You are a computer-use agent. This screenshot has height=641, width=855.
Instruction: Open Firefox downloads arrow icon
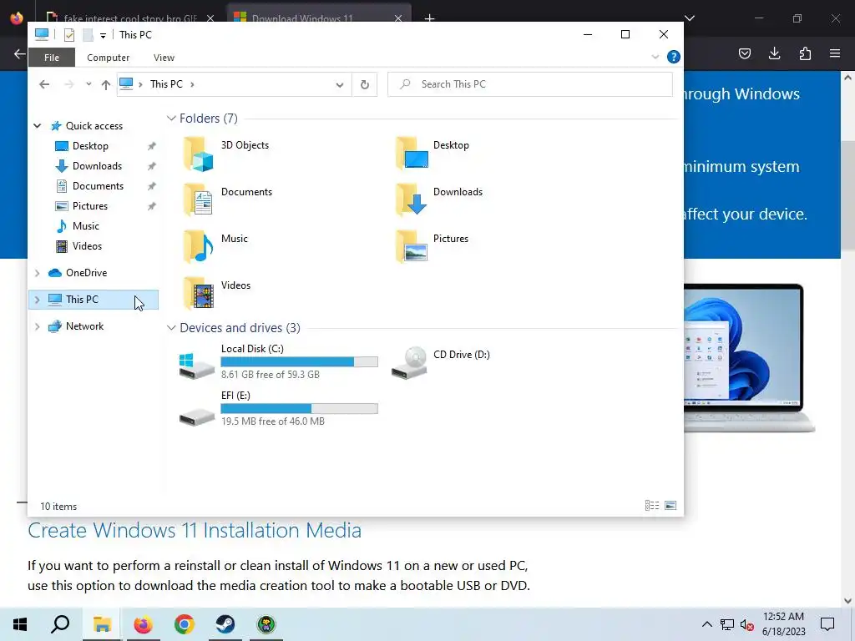774,53
